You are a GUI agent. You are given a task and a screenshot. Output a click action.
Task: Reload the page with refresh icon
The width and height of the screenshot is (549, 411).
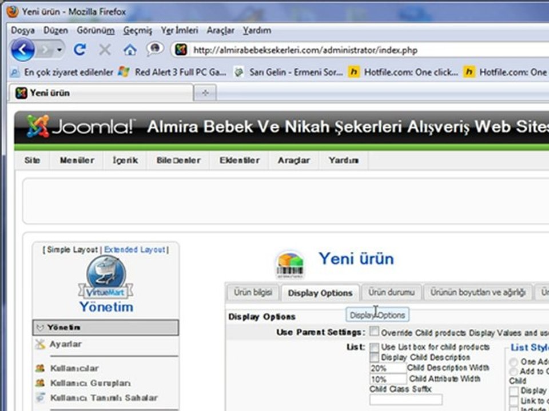[80, 50]
